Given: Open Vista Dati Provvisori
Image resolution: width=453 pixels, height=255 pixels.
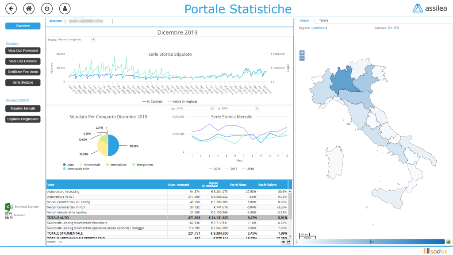Looking at the screenshot, I should 23,50.
